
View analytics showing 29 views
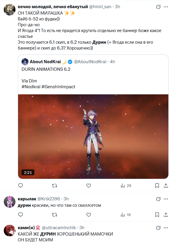click(126, 185)
